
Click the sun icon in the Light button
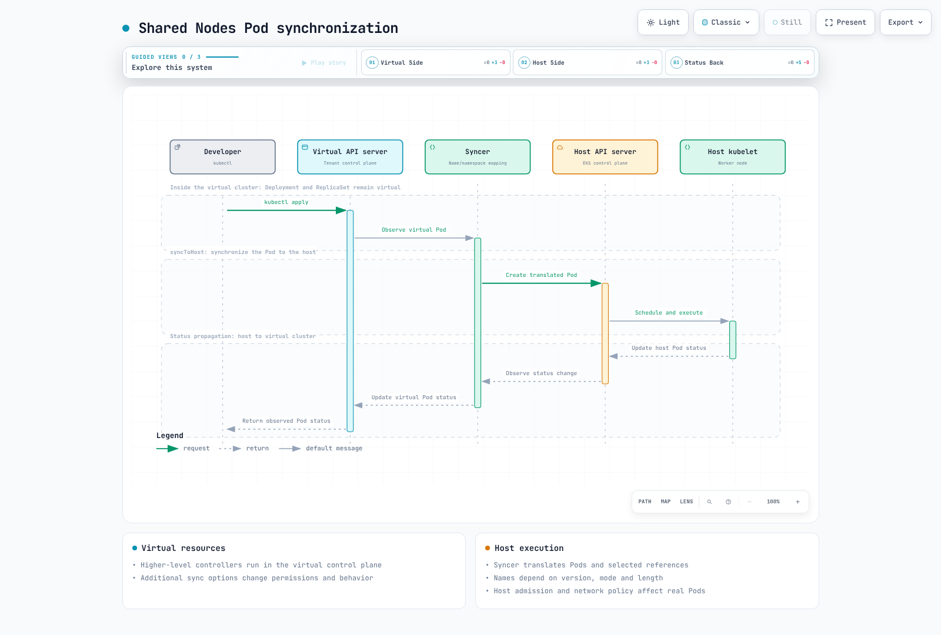coord(650,22)
